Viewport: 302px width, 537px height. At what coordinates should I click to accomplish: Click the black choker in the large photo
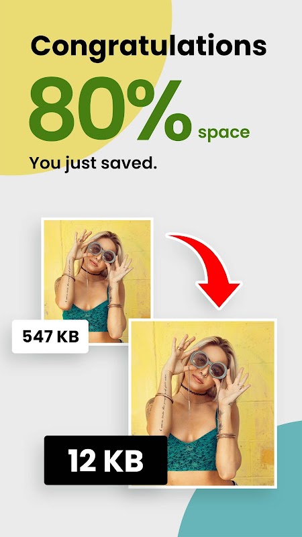(x=194, y=390)
